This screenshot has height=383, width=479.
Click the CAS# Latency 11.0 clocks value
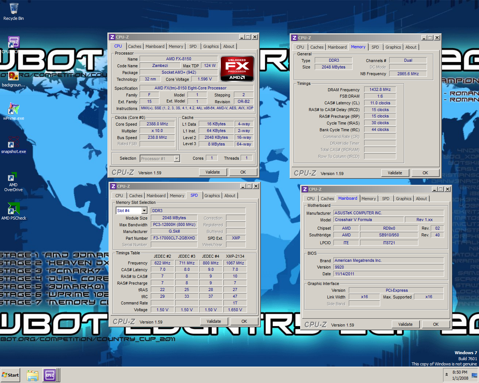click(x=380, y=103)
